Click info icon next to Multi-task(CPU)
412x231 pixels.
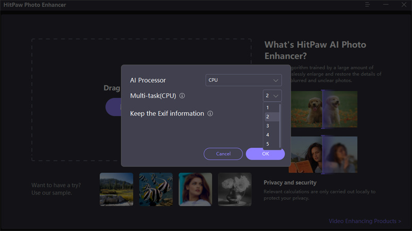click(x=182, y=96)
